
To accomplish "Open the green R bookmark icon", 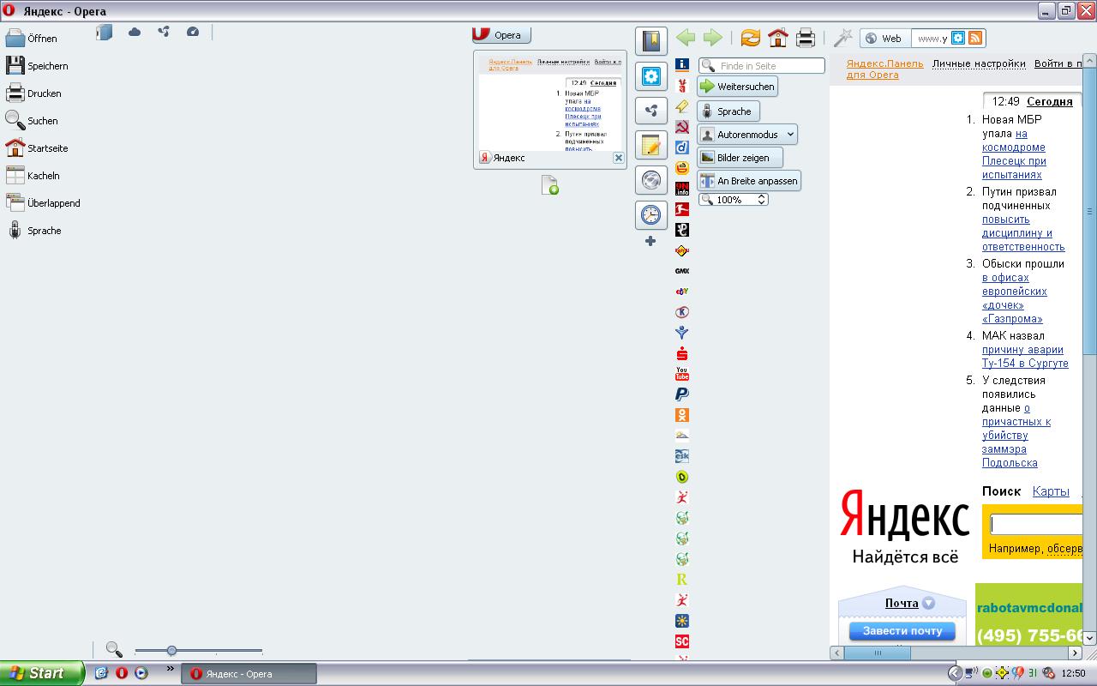I will pos(682,580).
